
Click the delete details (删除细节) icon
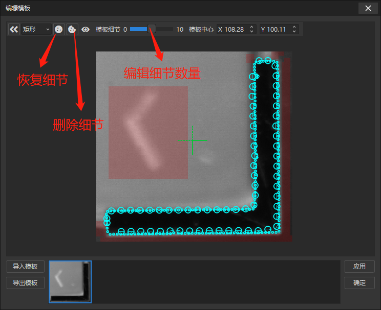click(x=72, y=30)
